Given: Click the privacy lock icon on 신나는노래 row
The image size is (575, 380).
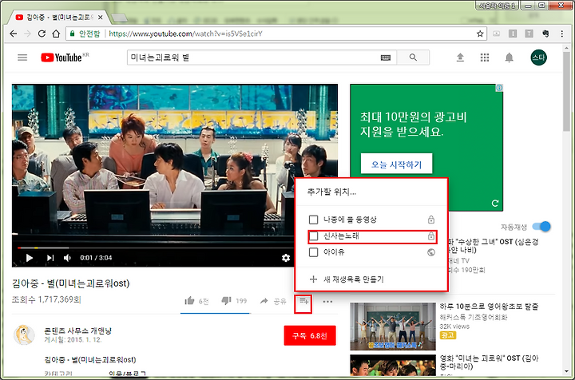Looking at the screenshot, I should [x=431, y=236].
